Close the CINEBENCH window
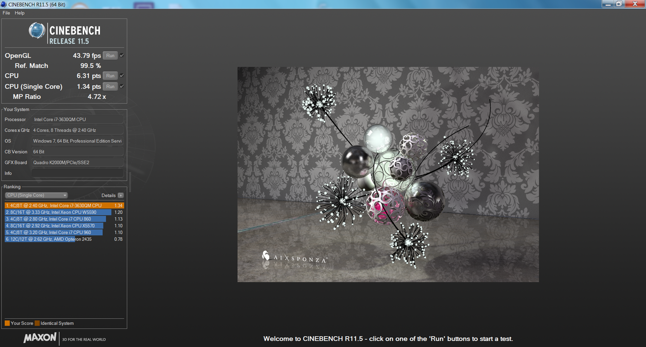646x347 pixels. tap(635, 4)
